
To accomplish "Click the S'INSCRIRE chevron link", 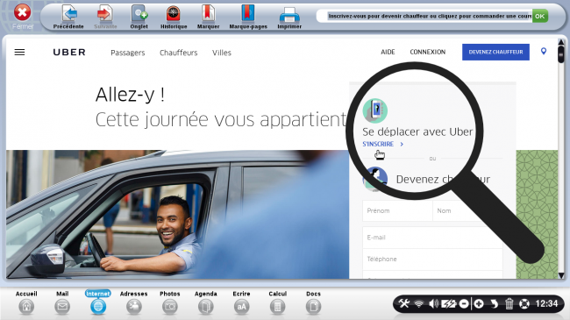I will [x=383, y=144].
